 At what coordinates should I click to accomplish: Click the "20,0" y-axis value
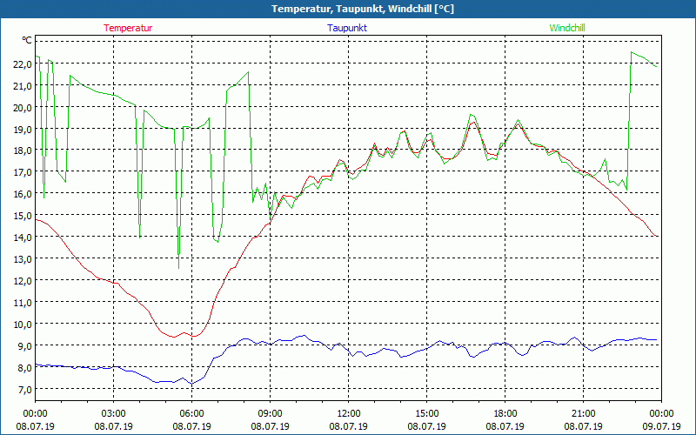23,107
